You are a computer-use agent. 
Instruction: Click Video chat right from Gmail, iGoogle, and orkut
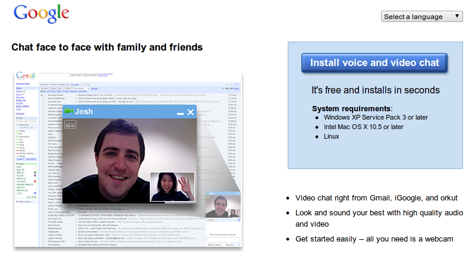point(376,198)
